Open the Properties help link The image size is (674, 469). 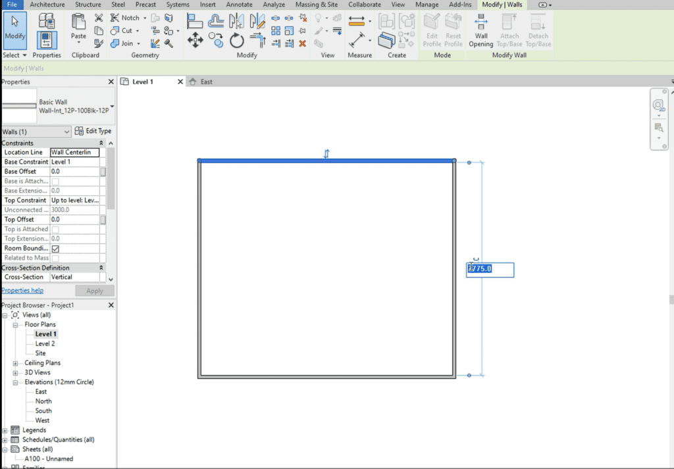point(22,290)
